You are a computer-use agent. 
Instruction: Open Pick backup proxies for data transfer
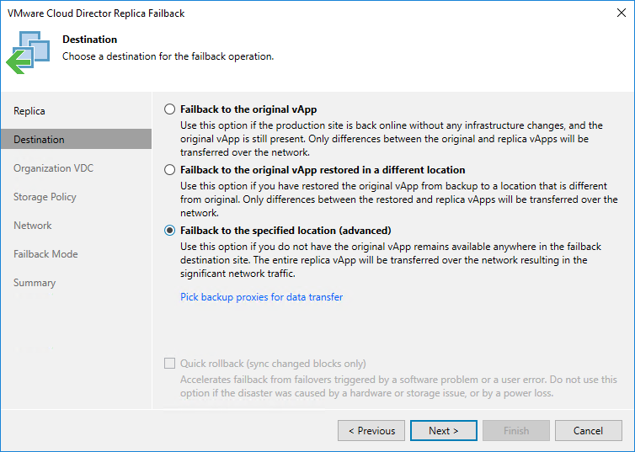pos(262,297)
